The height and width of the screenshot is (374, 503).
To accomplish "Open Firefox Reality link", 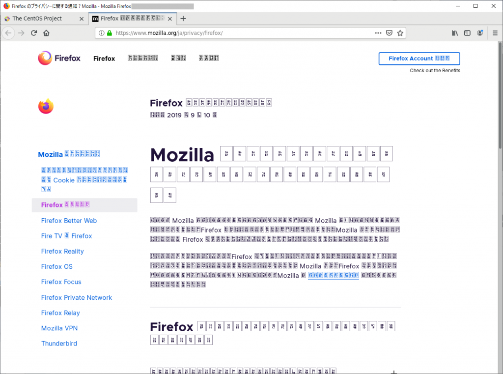I will [x=62, y=251].
